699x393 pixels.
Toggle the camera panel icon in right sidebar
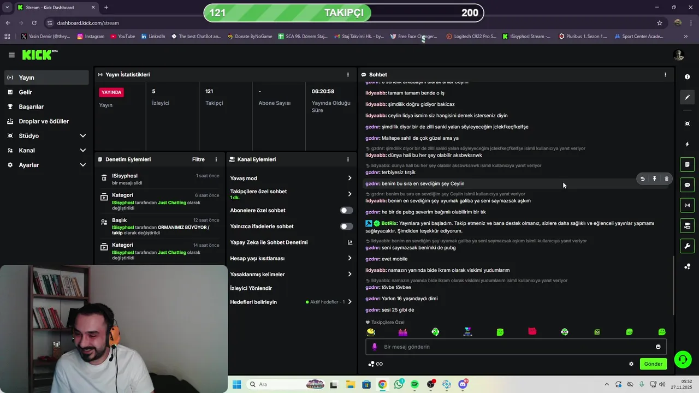pos(687,225)
